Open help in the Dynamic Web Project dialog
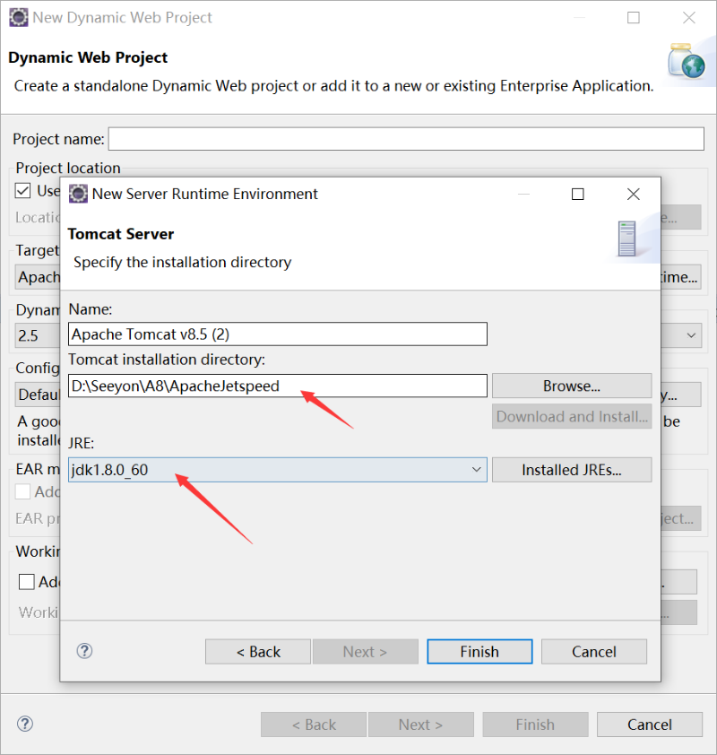717x755 pixels. pyautogui.click(x=25, y=724)
